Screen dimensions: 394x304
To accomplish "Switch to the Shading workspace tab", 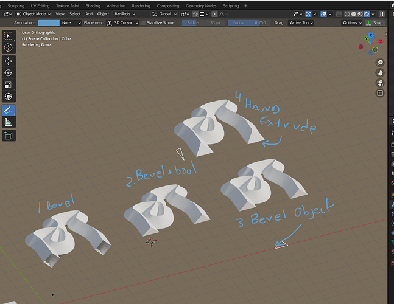I will click(93, 5).
